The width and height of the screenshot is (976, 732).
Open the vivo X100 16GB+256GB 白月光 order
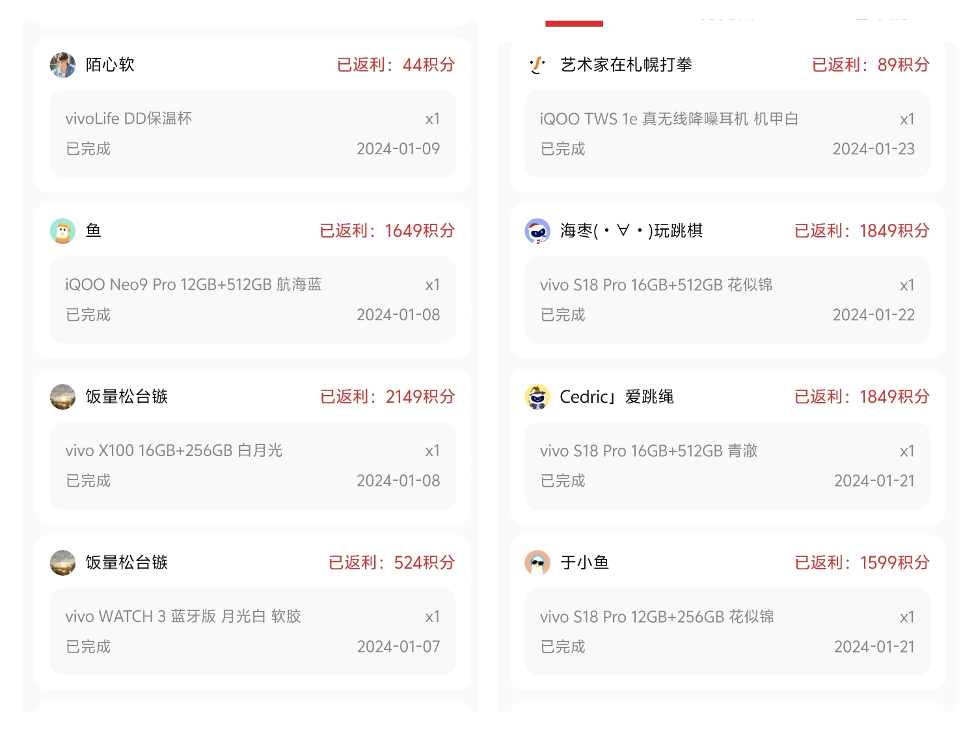tap(253, 466)
